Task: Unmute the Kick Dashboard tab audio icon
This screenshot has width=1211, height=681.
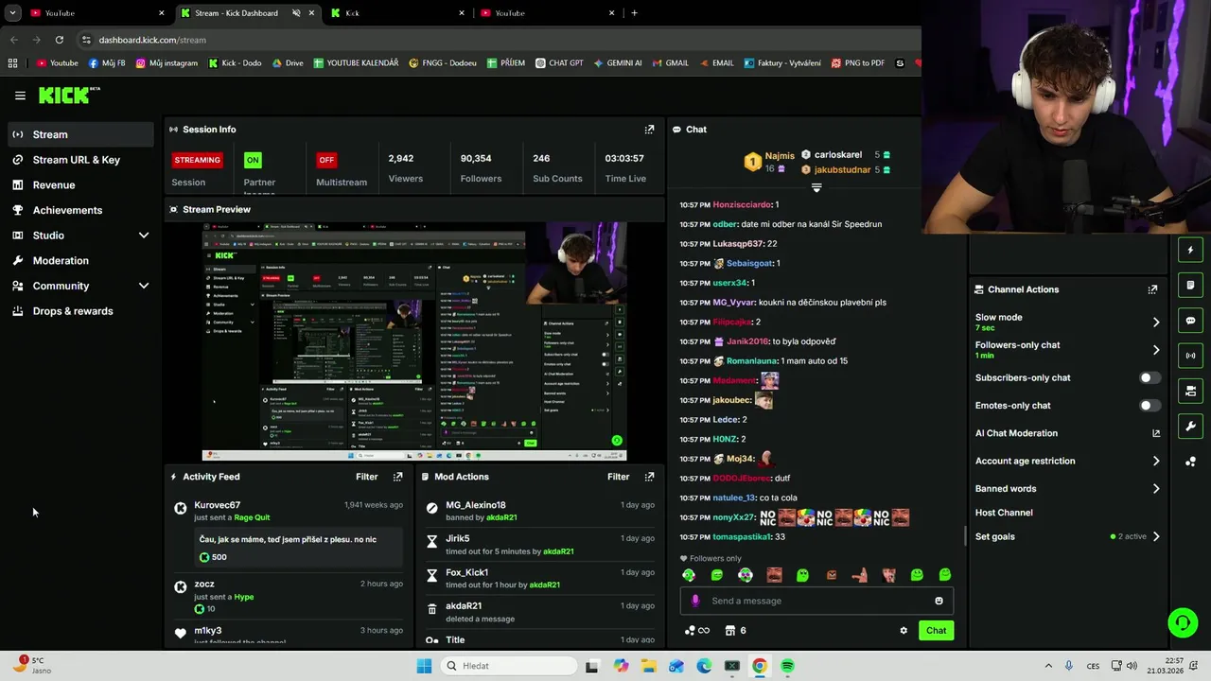Action: pyautogui.click(x=296, y=13)
